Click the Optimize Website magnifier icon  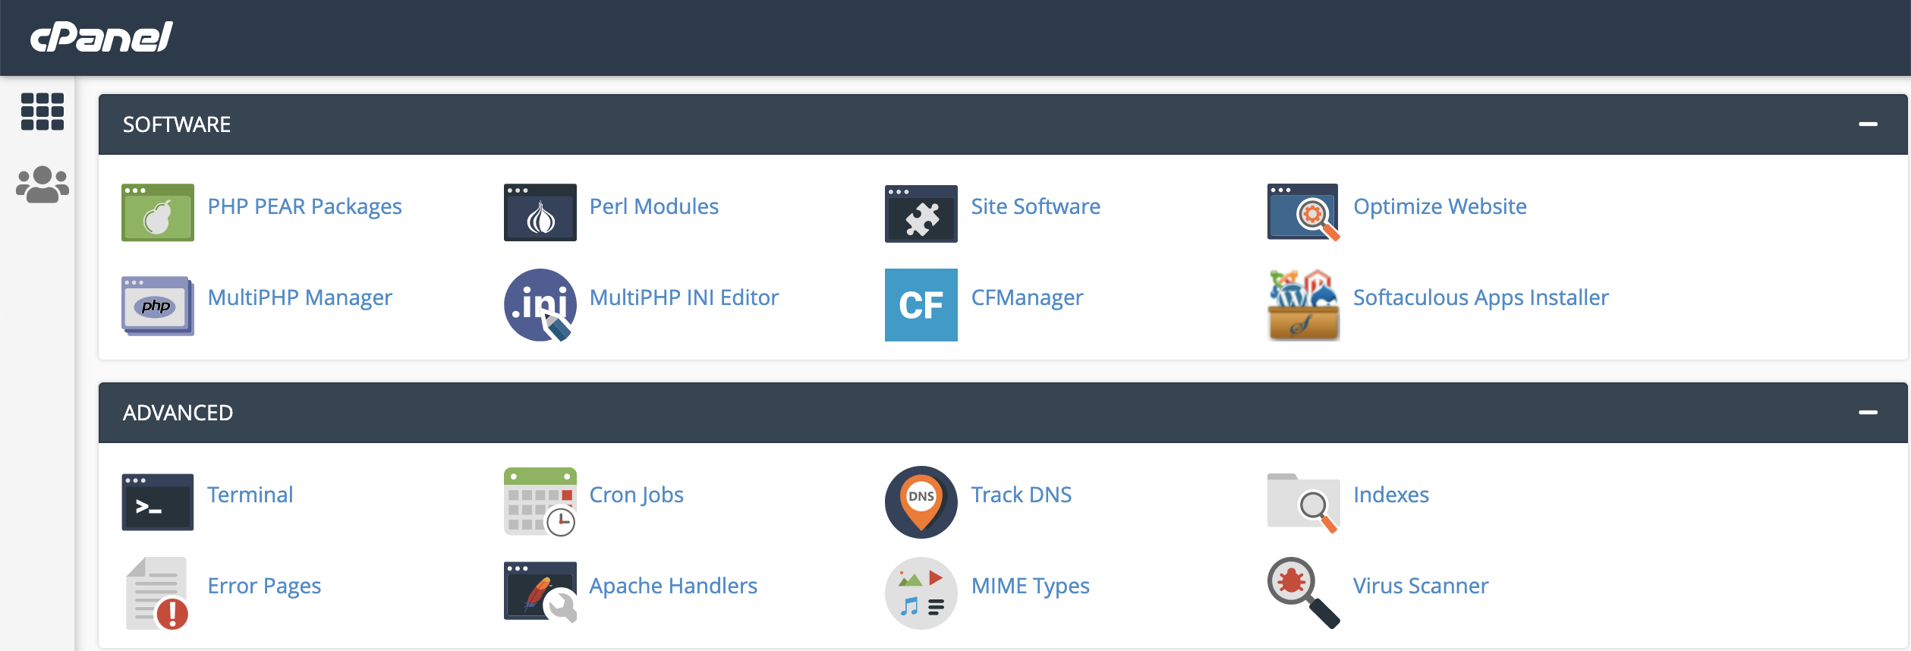click(x=1304, y=212)
